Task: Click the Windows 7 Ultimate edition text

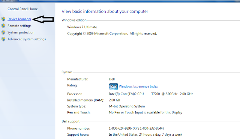Action: click(82, 27)
